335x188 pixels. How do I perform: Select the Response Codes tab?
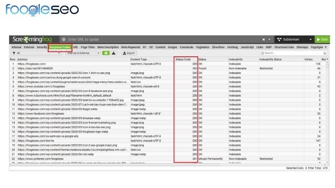60,47
